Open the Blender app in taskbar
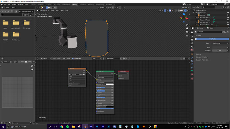 (85, 127)
